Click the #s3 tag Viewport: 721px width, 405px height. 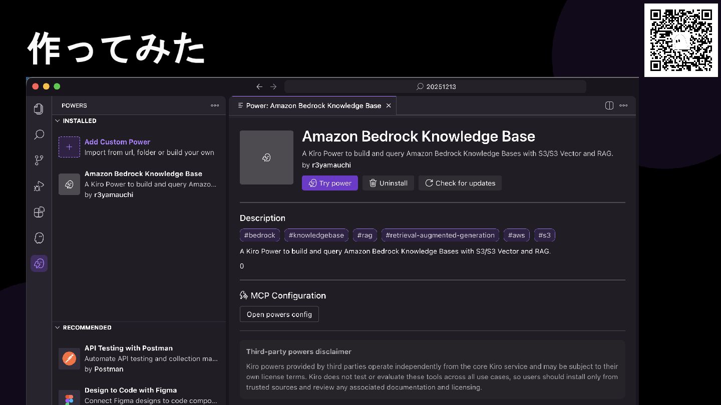pyautogui.click(x=544, y=235)
